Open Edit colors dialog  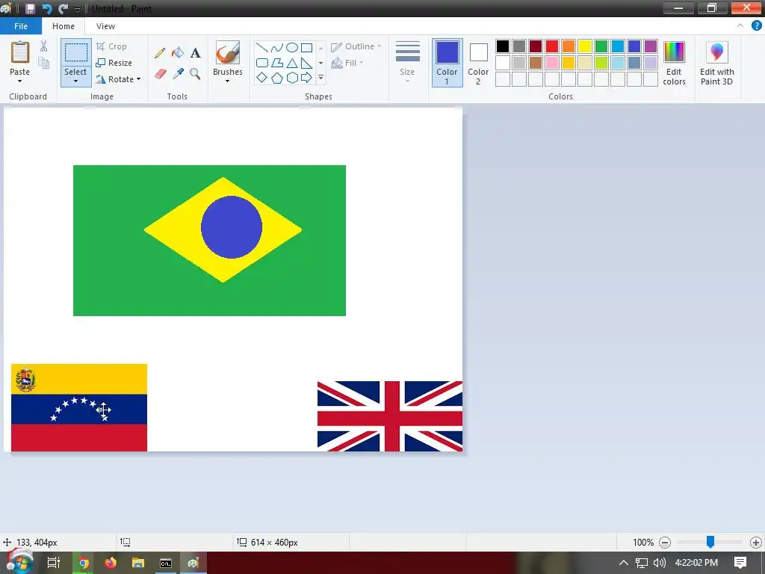pos(675,63)
